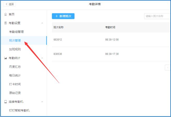Click the 考勤设置 section label
The width and height of the screenshot is (171, 117).
coord(15,23)
